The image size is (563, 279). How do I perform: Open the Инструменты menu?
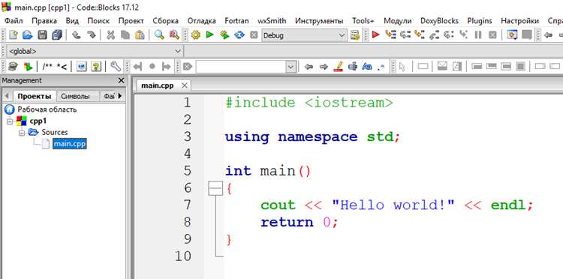(x=319, y=21)
